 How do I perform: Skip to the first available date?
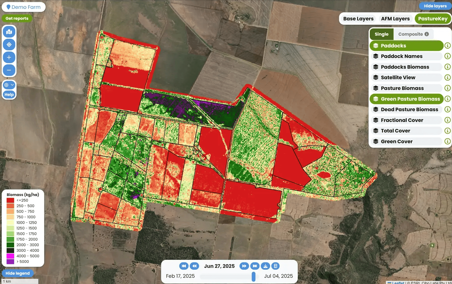click(x=184, y=266)
